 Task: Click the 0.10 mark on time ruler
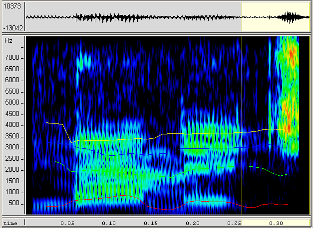108,223
